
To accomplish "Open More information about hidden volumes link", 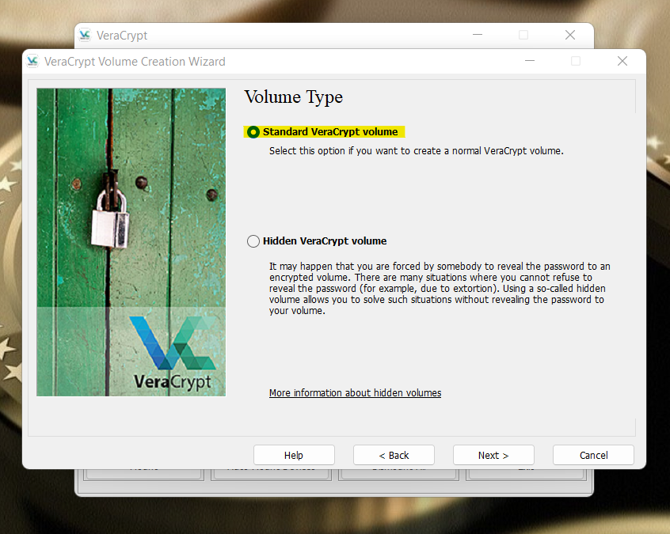I will click(355, 392).
